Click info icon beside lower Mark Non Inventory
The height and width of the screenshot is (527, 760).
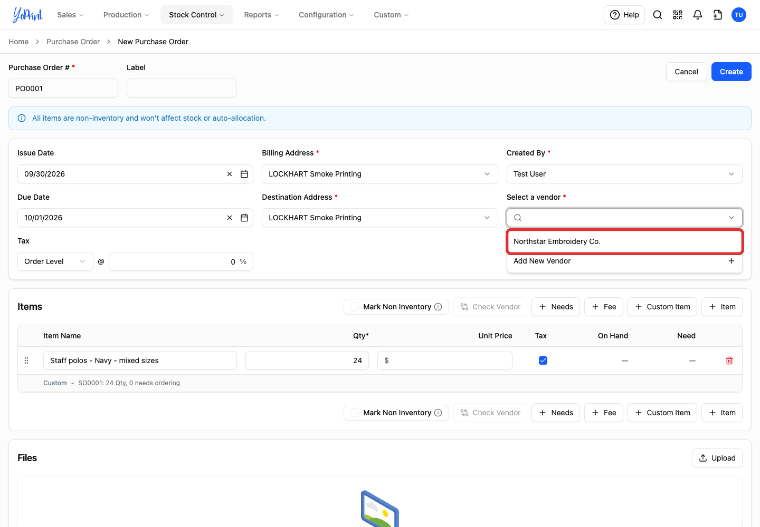click(438, 413)
